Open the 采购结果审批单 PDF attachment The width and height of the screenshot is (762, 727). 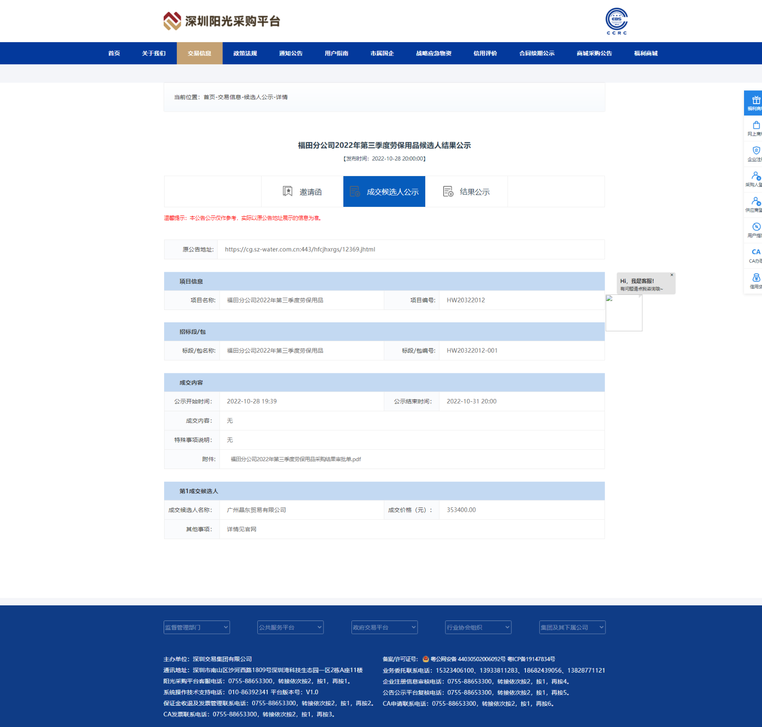(296, 459)
